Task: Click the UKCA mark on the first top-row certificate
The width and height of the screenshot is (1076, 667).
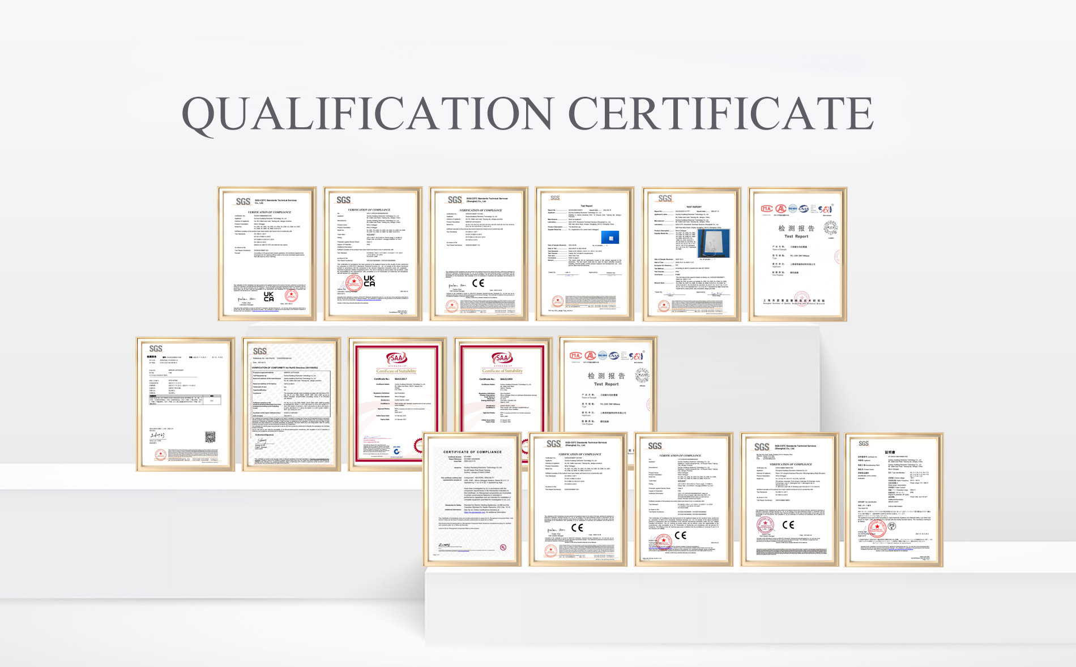Action: tap(268, 296)
